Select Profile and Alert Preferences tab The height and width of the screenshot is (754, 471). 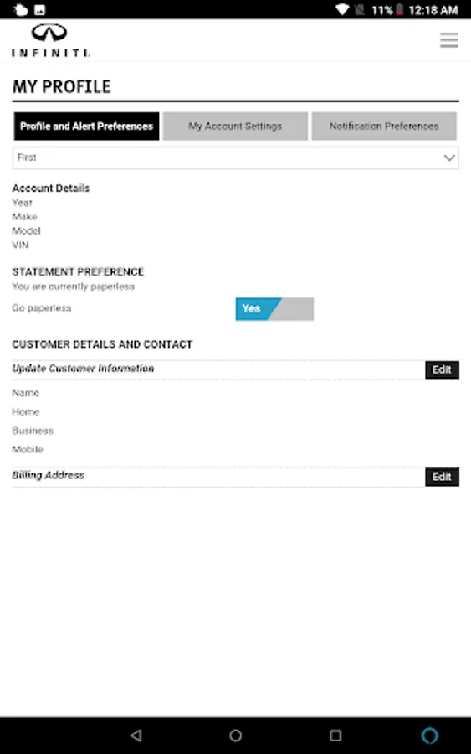[x=86, y=126]
